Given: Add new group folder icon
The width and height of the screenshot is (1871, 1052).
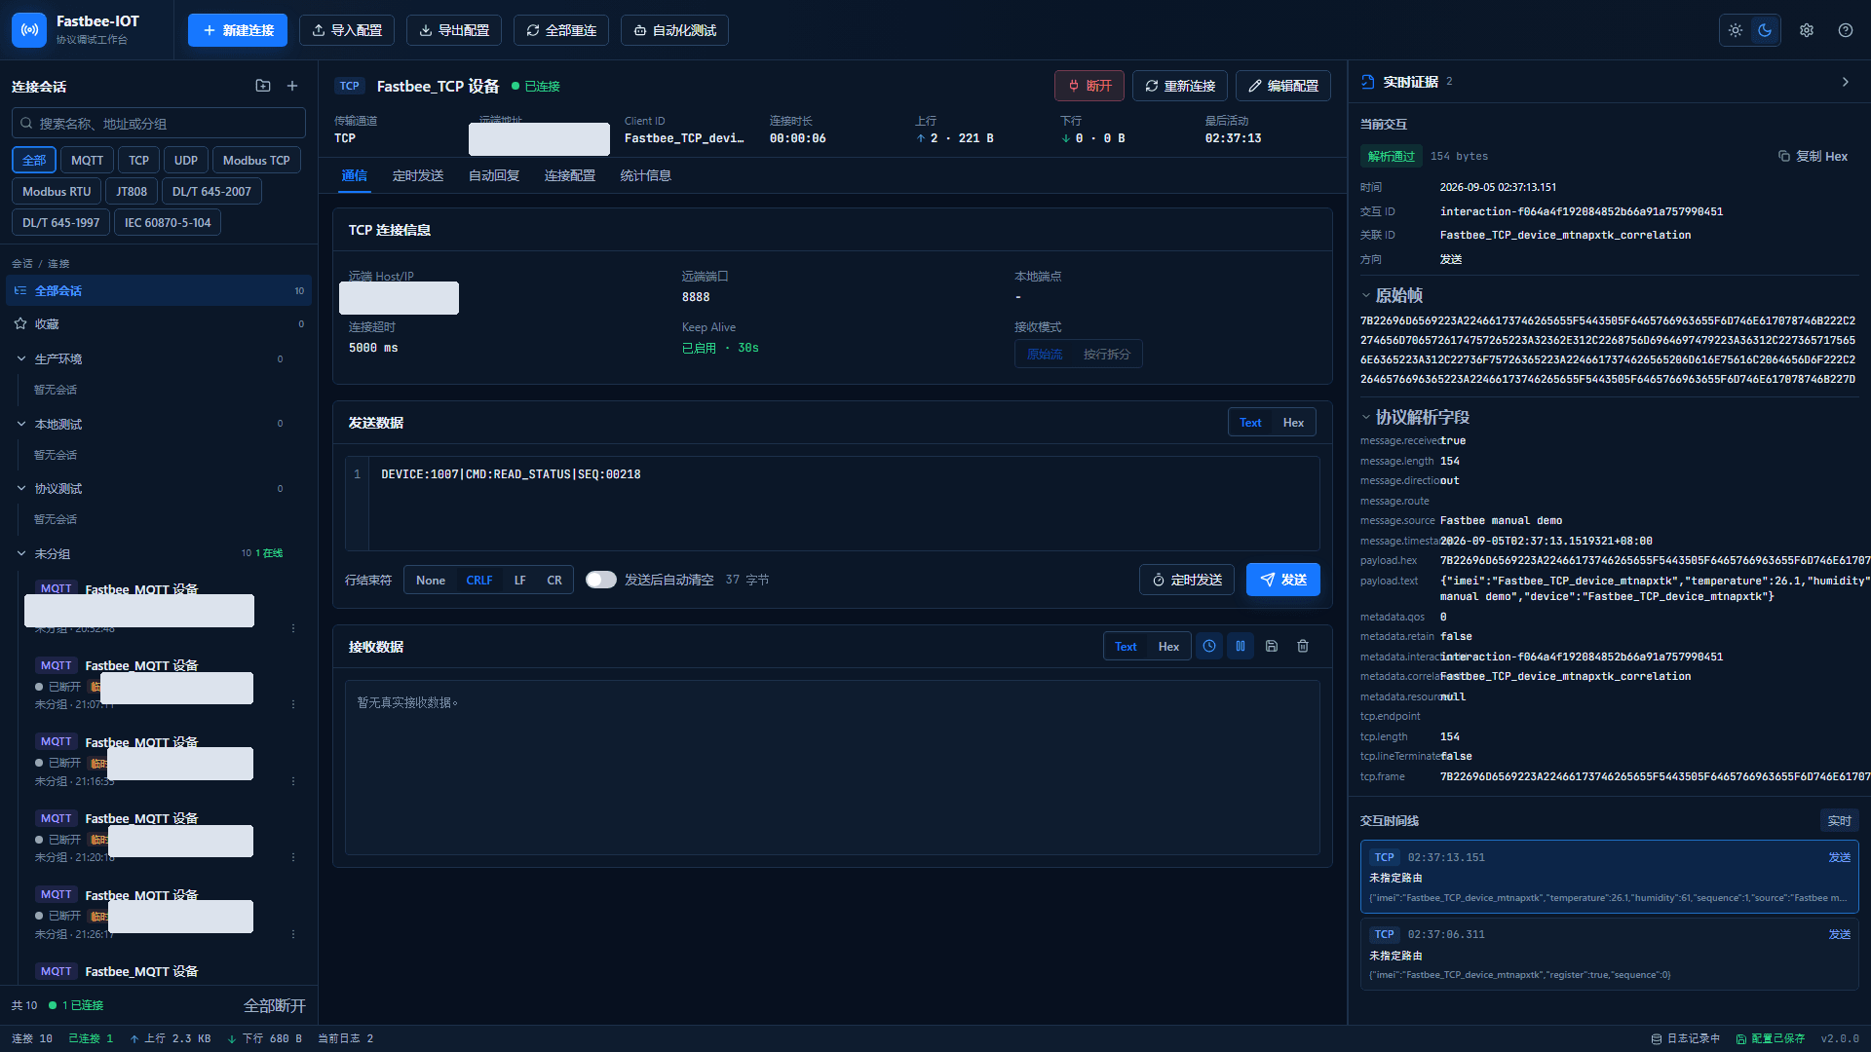Looking at the screenshot, I should pos(263,86).
